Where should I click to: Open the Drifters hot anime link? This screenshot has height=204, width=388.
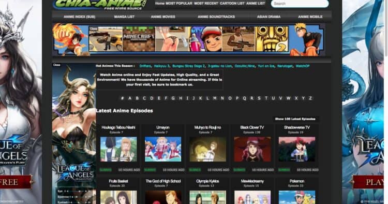pos(145,66)
